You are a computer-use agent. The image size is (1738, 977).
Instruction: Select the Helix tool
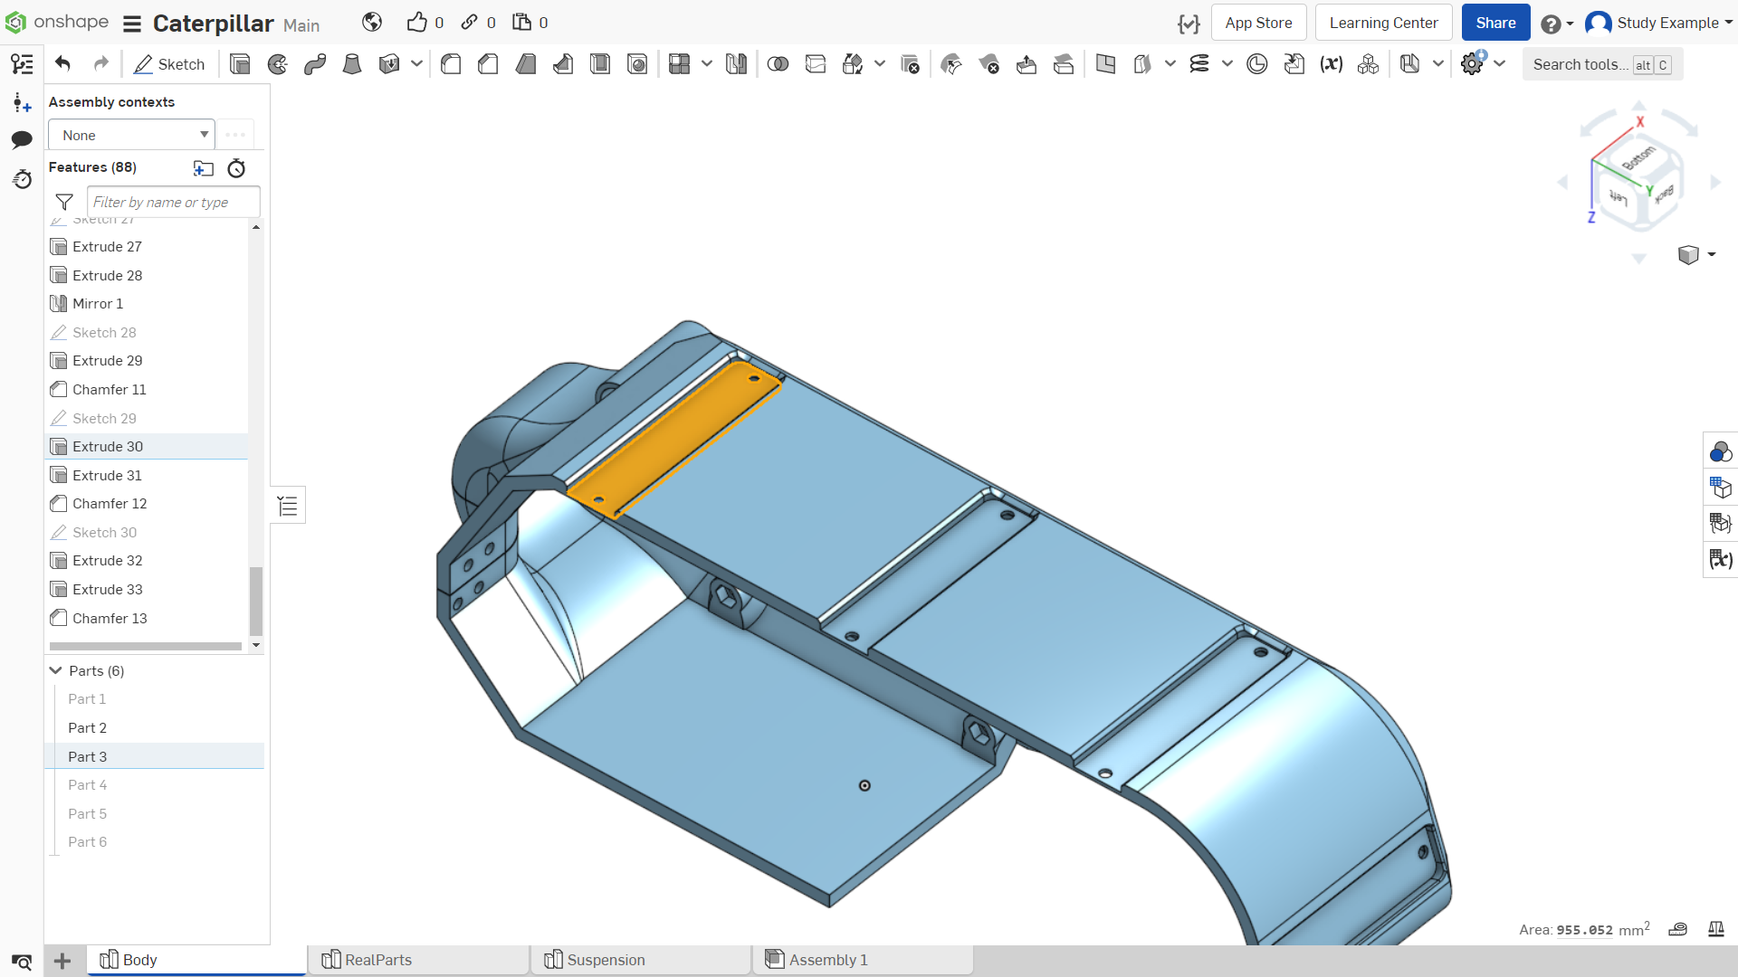tap(1199, 64)
